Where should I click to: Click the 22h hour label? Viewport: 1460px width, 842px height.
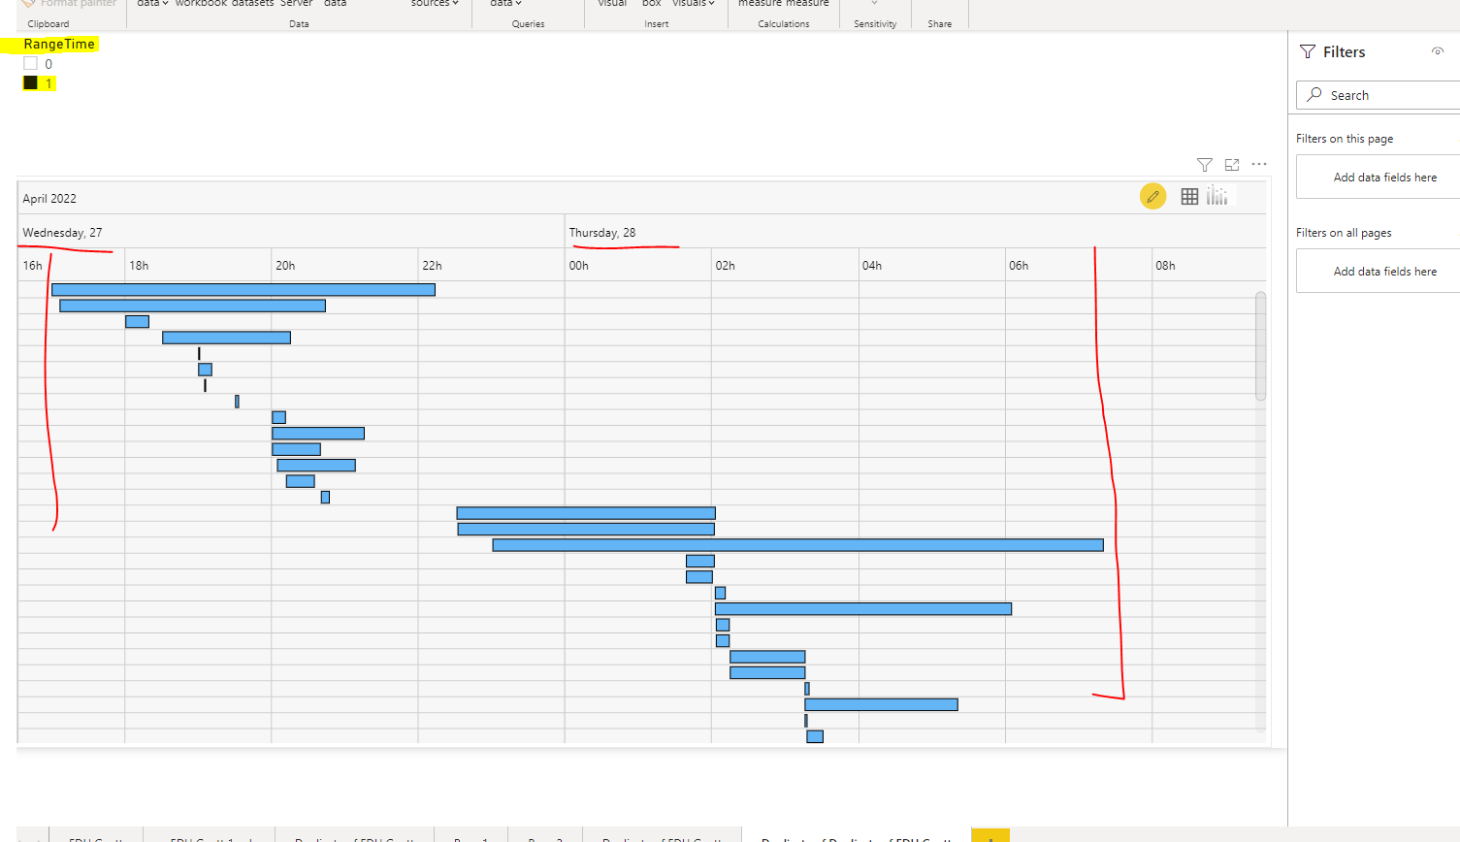[x=432, y=265]
